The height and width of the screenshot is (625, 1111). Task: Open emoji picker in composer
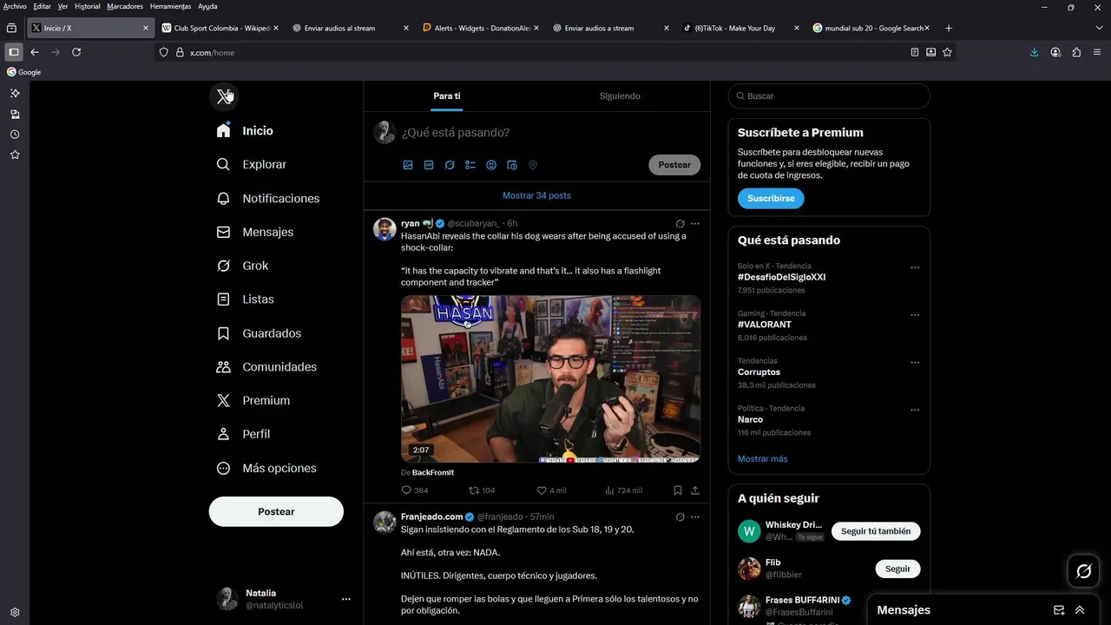click(x=491, y=165)
